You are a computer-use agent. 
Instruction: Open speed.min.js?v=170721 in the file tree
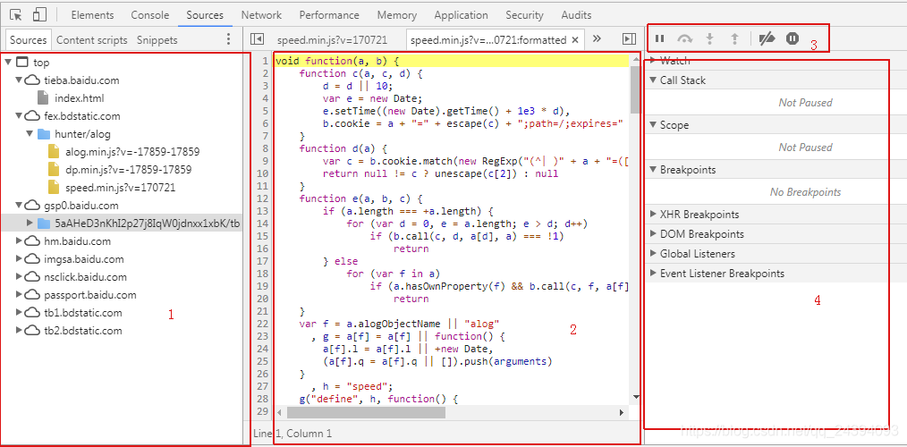121,188
